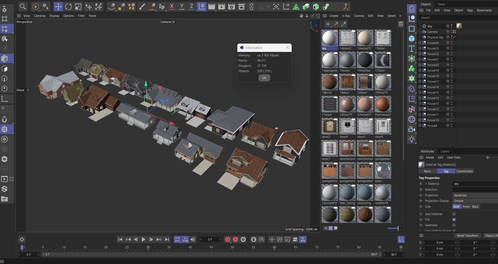Expand the house15 object tree

click(420, 93)
